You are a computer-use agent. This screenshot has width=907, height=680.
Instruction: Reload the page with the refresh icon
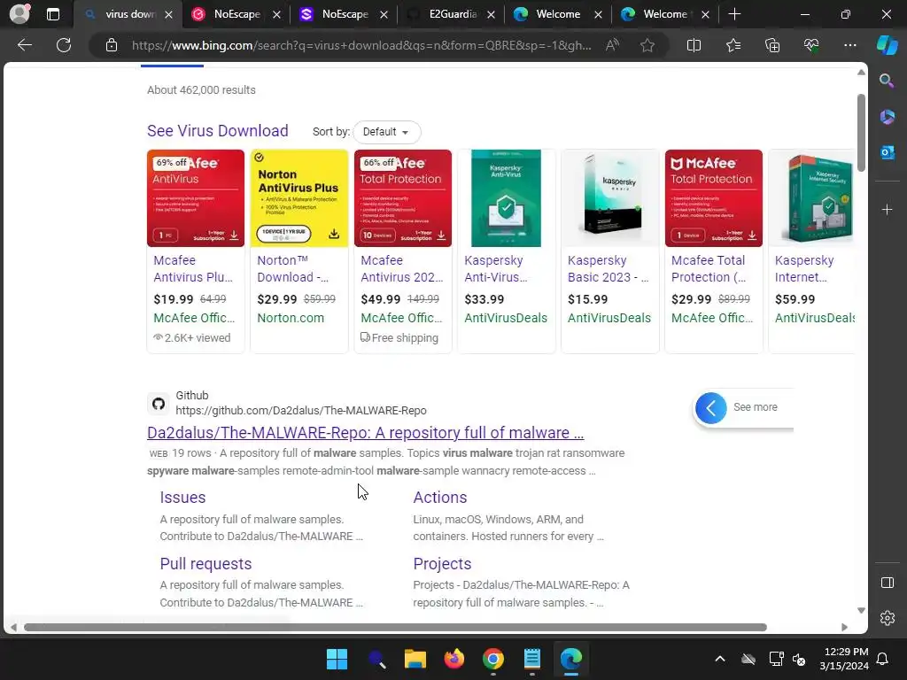(x=64, y=45)
